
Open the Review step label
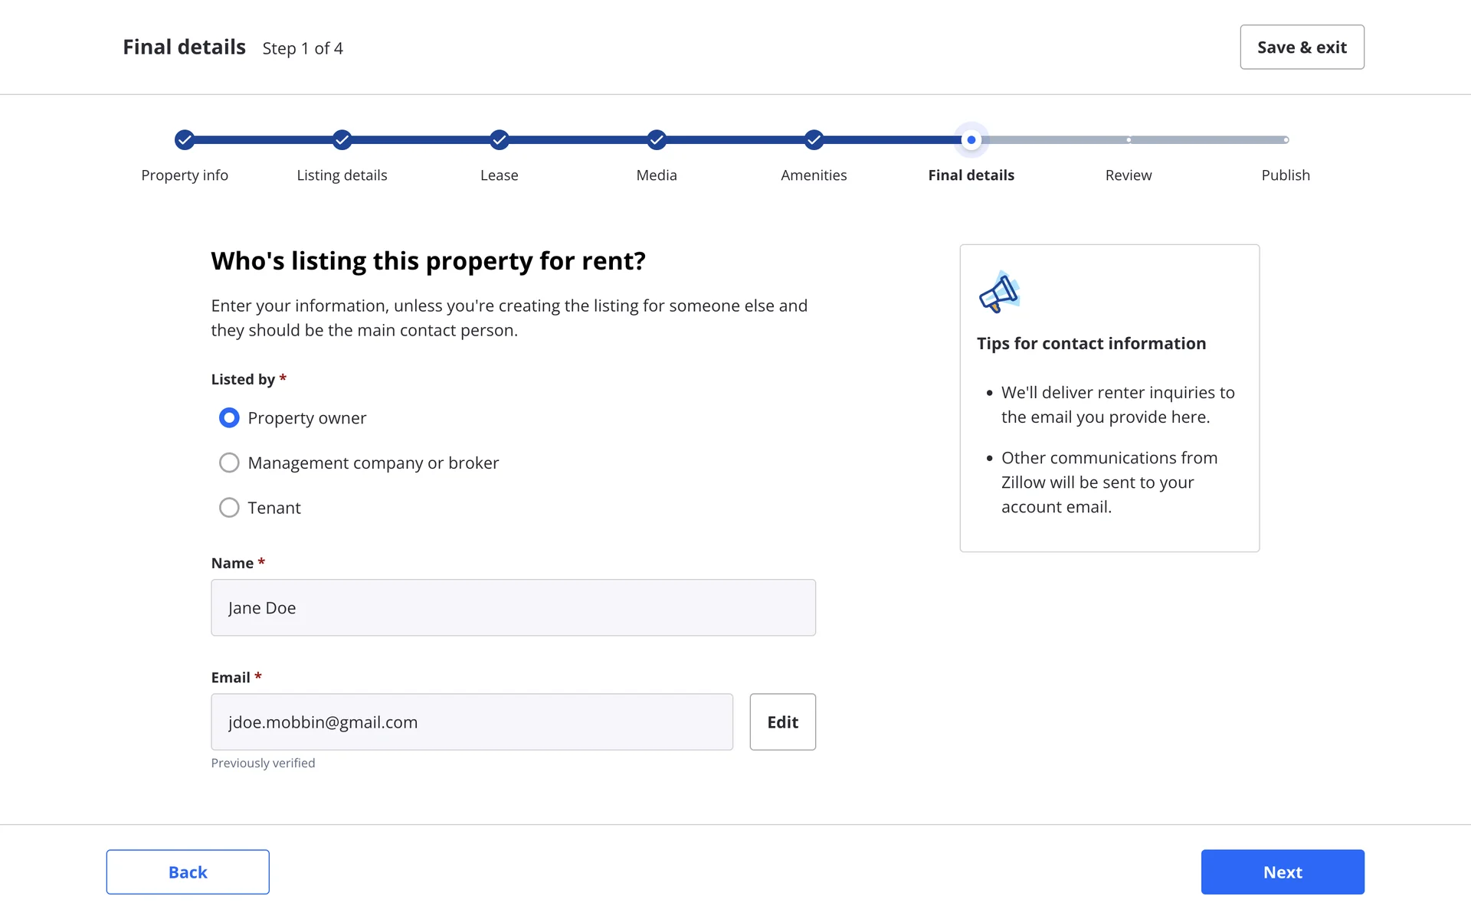point(1129,175)
